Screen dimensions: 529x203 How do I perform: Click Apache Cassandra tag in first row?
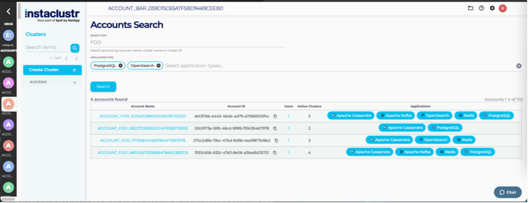(x=351, y=115)
